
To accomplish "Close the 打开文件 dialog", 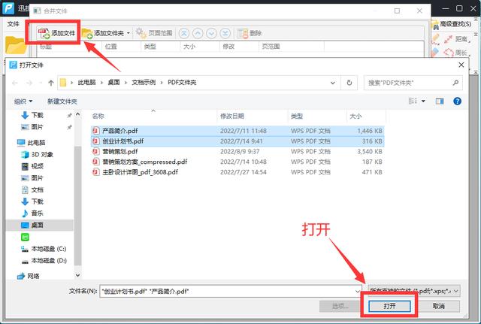I will point(461,65).
